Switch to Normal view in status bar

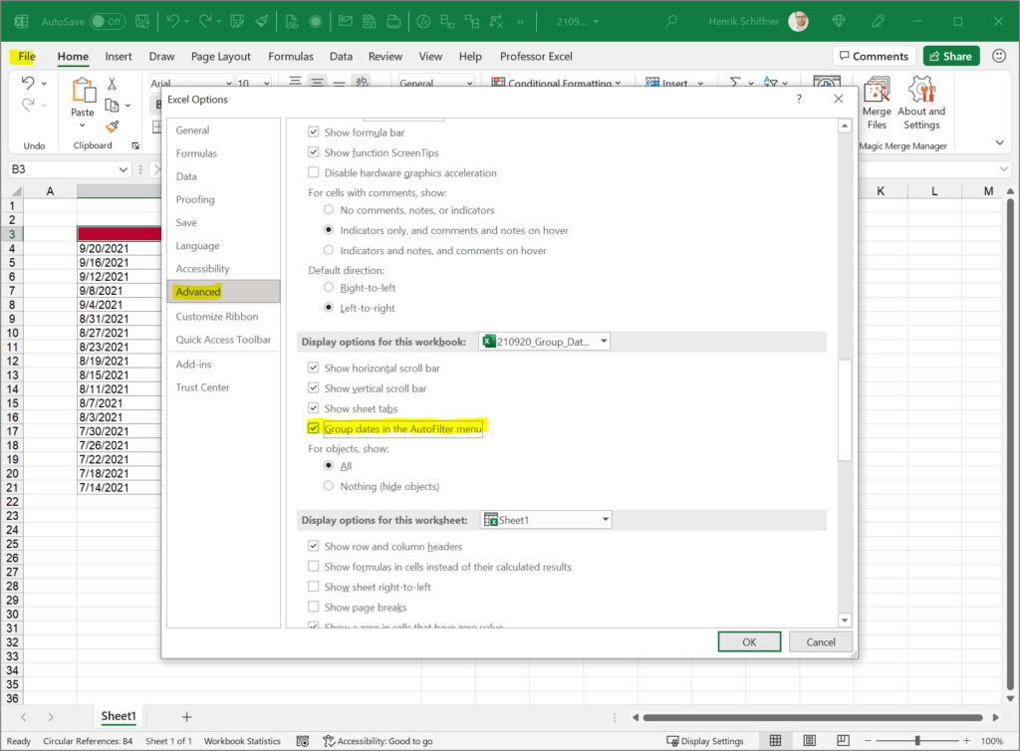click(x=775, y=741)
